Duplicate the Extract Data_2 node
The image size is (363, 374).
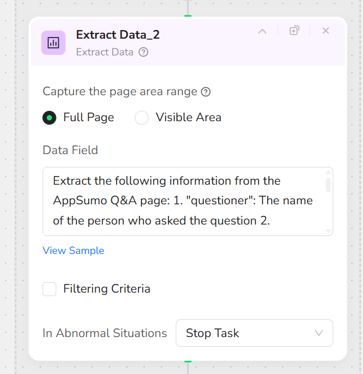click(x=294, y=31)
